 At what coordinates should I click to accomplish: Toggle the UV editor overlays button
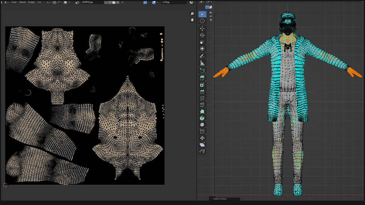[x=155, y=2]
